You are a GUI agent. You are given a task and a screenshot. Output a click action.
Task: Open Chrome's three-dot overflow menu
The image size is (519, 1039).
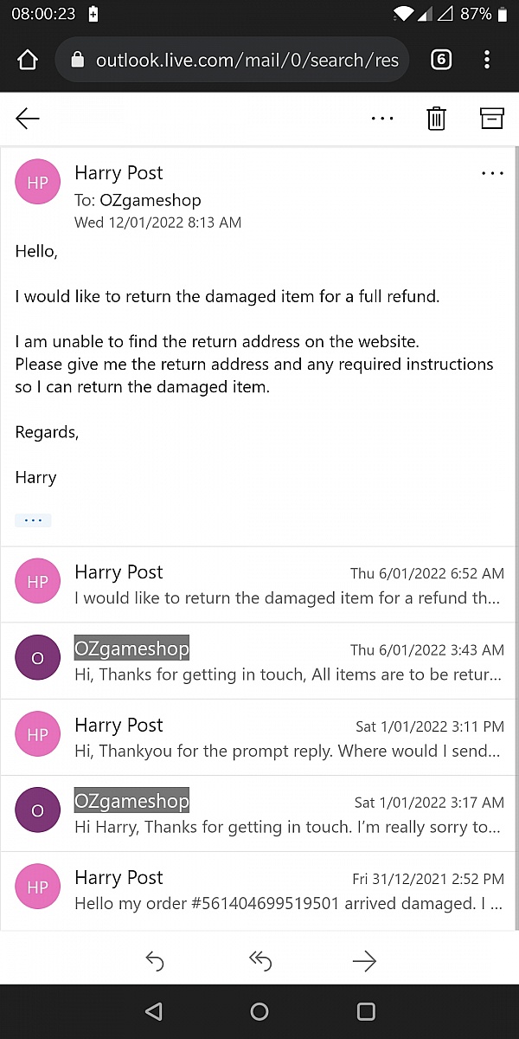tap(487, 60)
